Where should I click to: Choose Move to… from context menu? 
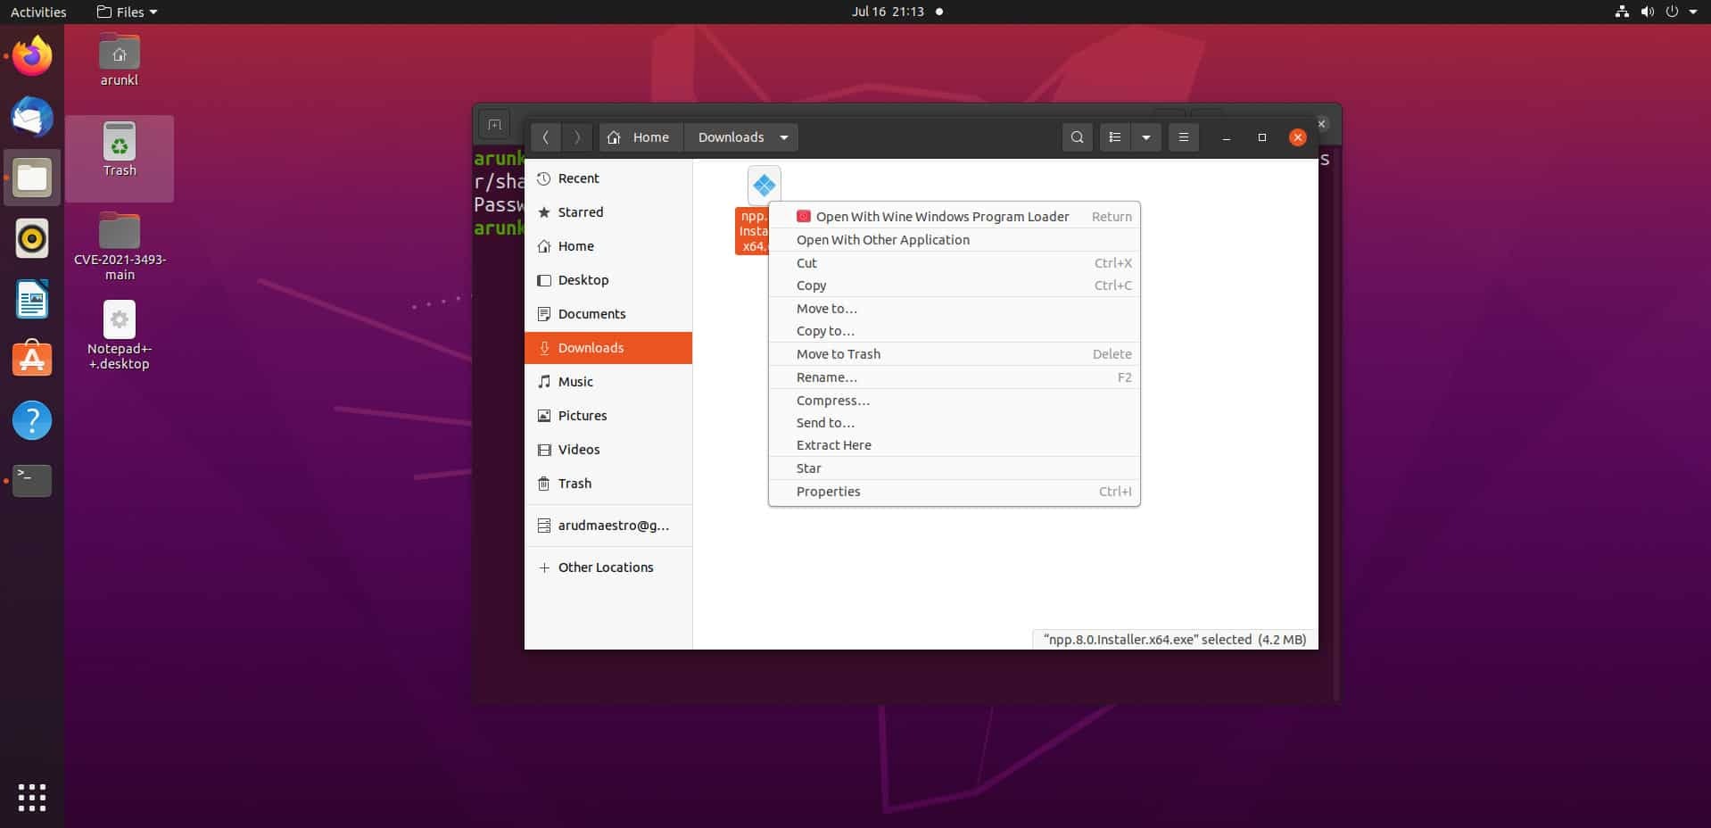coord(955,309)
